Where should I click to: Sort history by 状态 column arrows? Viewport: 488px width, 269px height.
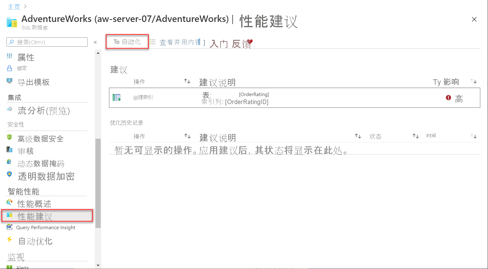point(416,136)
